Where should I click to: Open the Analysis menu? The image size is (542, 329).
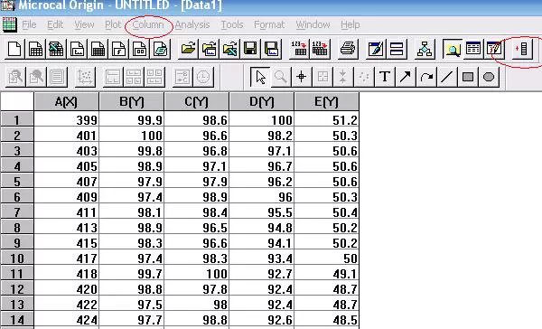[192, 25]
